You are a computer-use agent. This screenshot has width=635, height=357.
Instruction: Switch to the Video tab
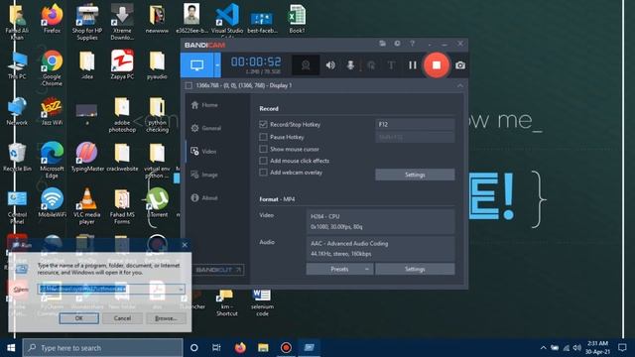point(203,152)
